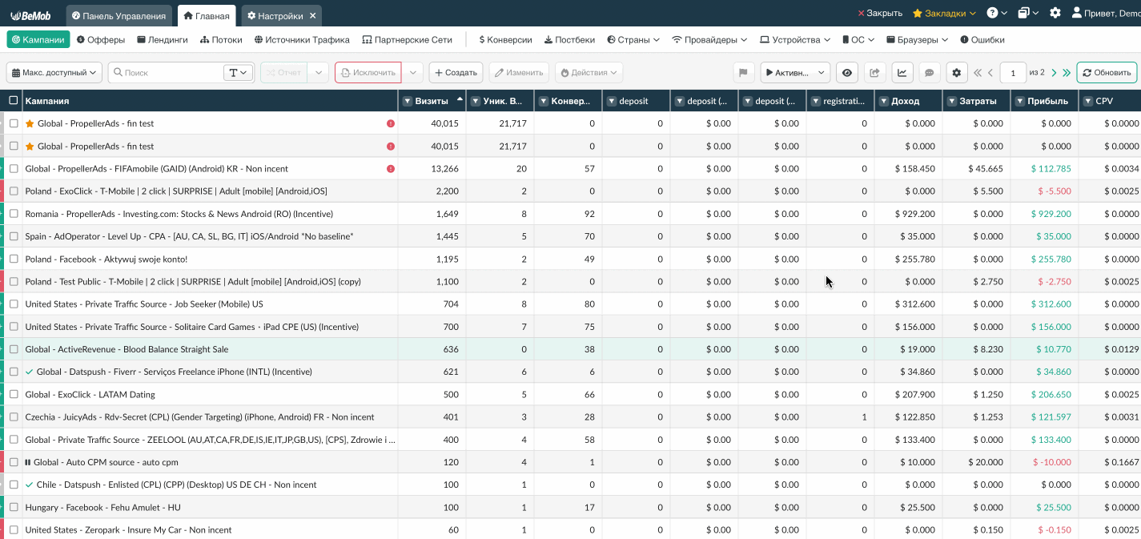Click the filter icon on the registrati... column

pos(816,101)
